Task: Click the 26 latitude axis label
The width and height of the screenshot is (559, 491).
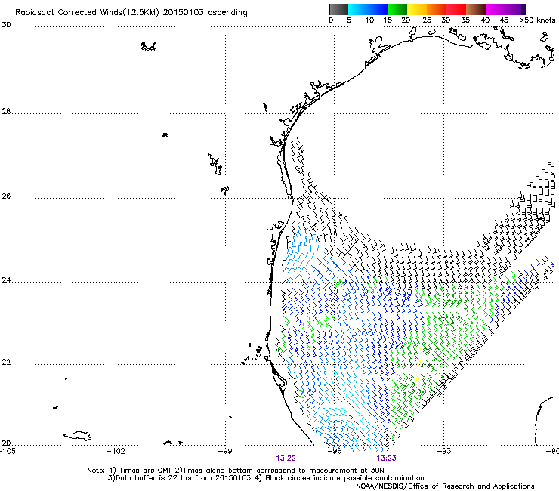Action: click(x=6, y=196)
